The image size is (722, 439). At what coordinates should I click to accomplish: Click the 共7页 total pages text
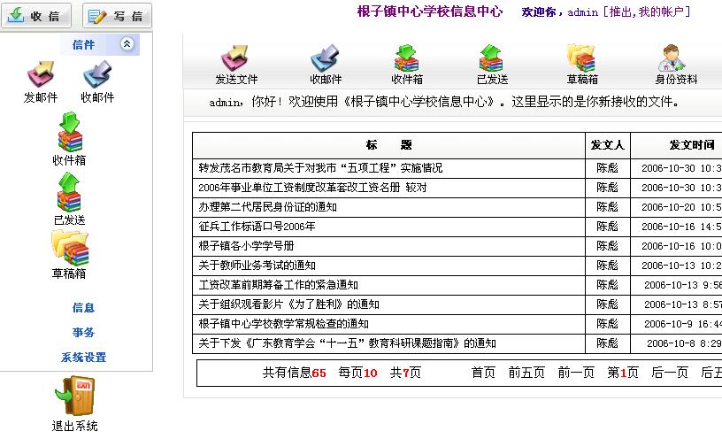click(405, 373)
